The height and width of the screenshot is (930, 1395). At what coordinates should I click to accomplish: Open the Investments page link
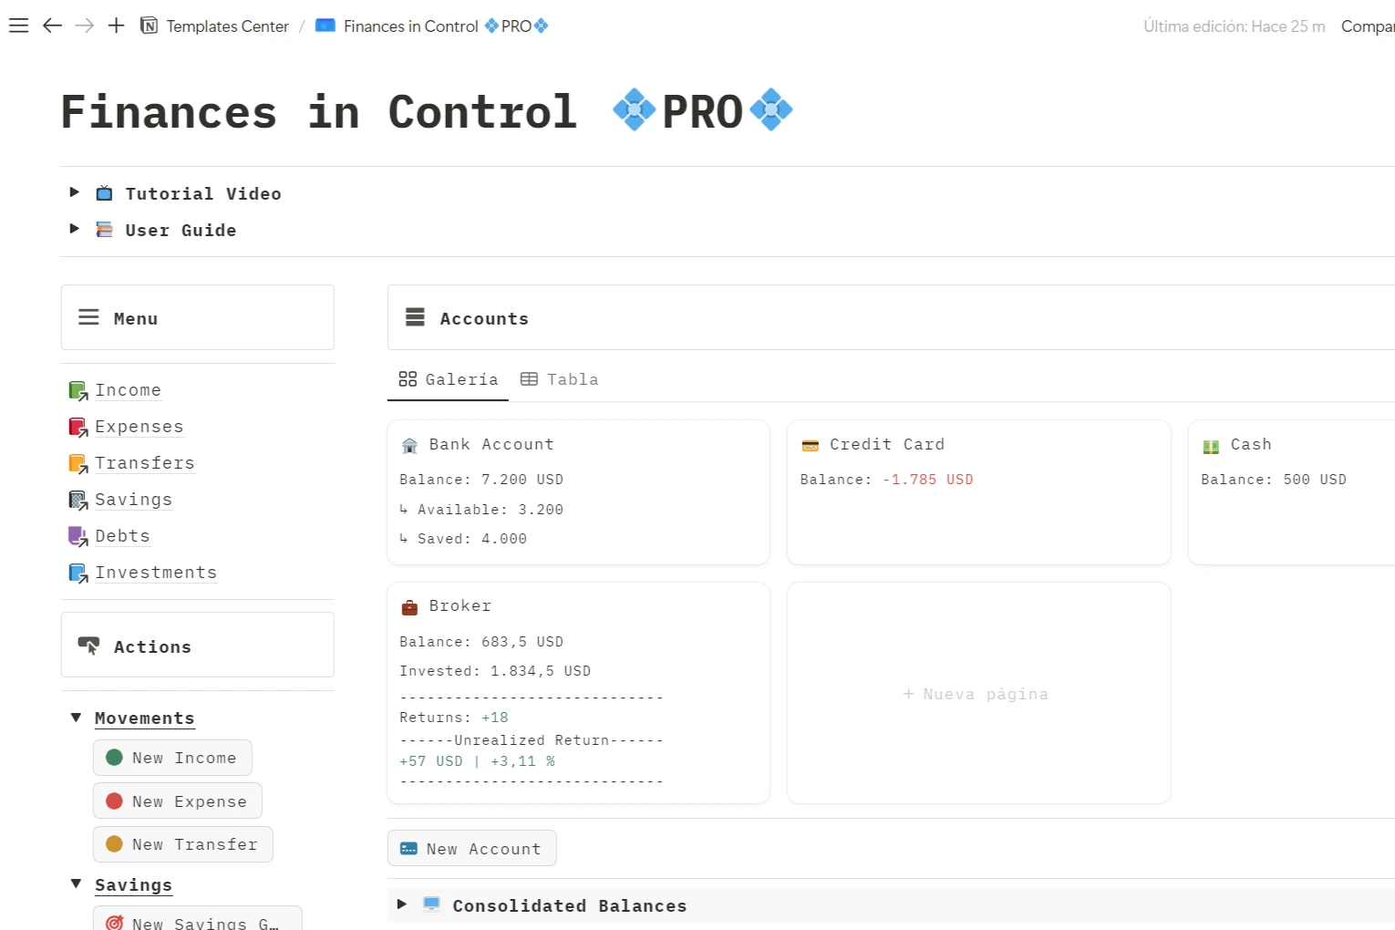coord(156,573)
